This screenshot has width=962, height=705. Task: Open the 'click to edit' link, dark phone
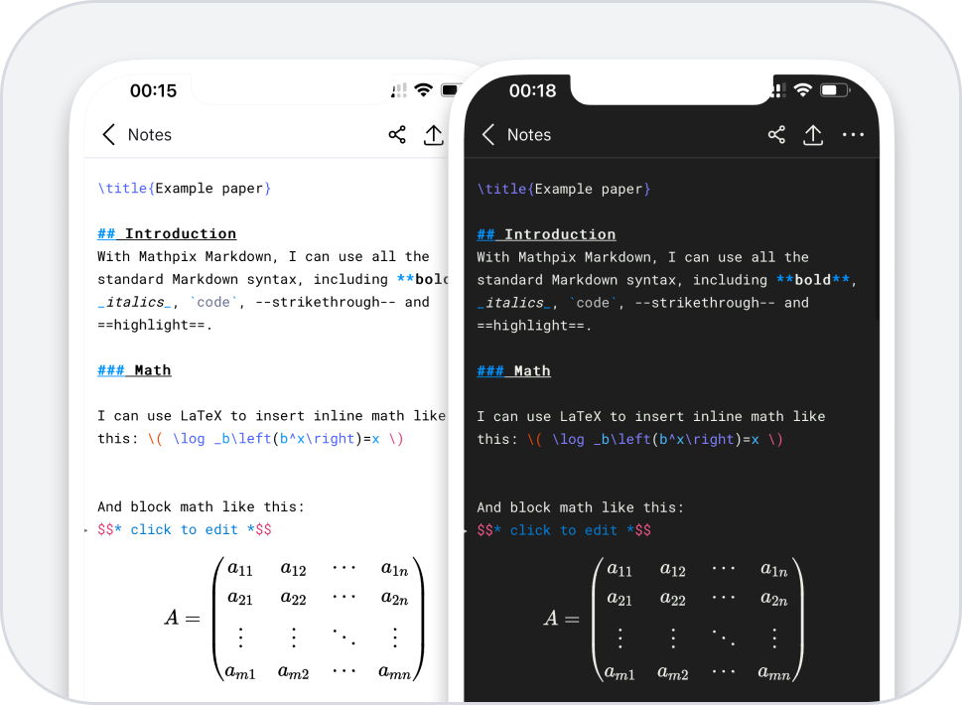coord(568,530)
